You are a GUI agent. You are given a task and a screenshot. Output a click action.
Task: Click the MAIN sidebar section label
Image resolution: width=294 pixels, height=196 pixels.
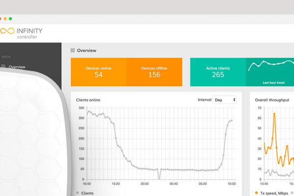click(x=6, y=57)
